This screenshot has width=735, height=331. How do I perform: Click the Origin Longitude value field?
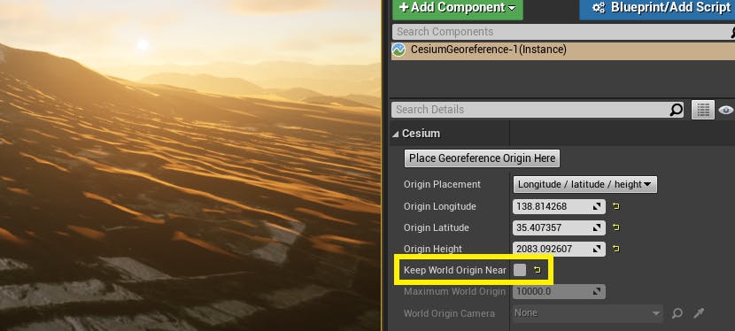tap(559, 206)
